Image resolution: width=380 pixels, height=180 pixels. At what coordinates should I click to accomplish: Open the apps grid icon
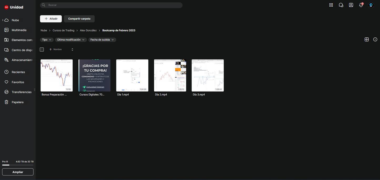(331, 5)
